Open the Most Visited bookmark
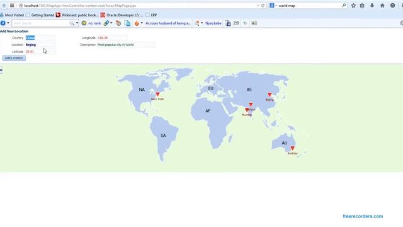Image resolution: width=403 pixels, height=227 pixels. 12,15
